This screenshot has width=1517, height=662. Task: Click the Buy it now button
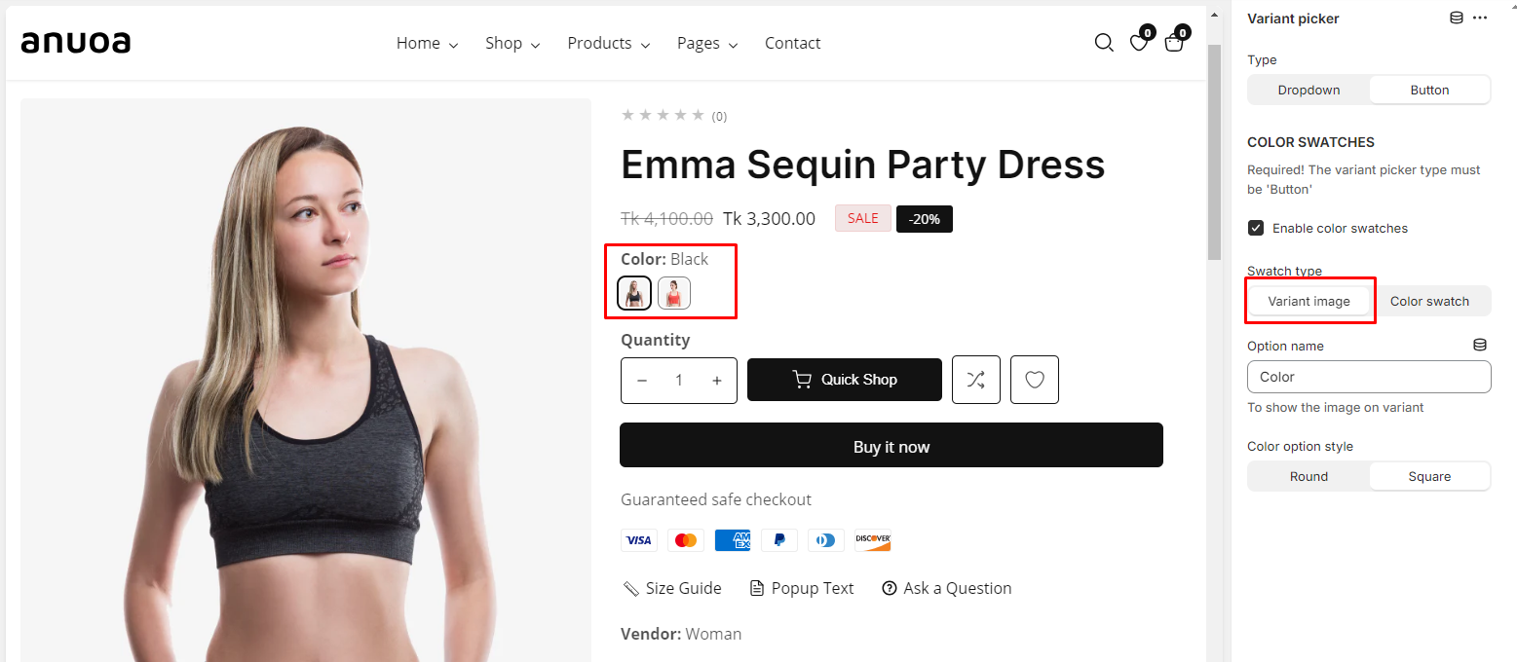click(891, 446)
